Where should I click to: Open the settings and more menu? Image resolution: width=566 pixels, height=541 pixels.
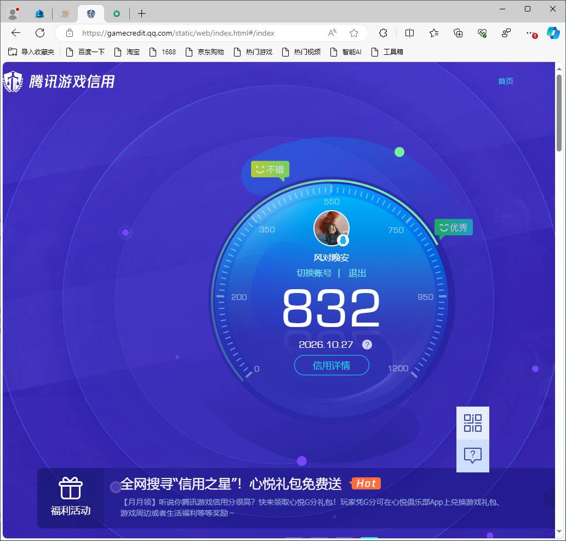click(530, 33)
